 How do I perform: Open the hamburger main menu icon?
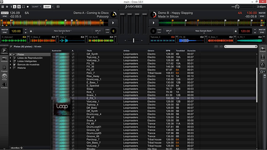coord(3,7)
